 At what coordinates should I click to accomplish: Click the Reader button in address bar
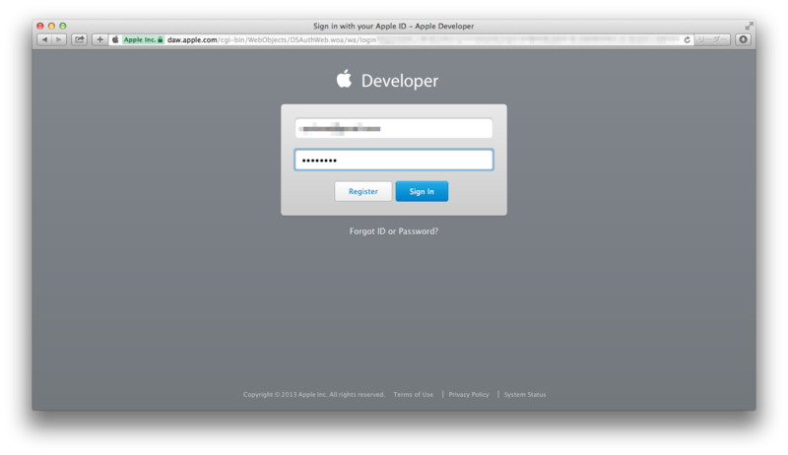(x=712, y=39)
